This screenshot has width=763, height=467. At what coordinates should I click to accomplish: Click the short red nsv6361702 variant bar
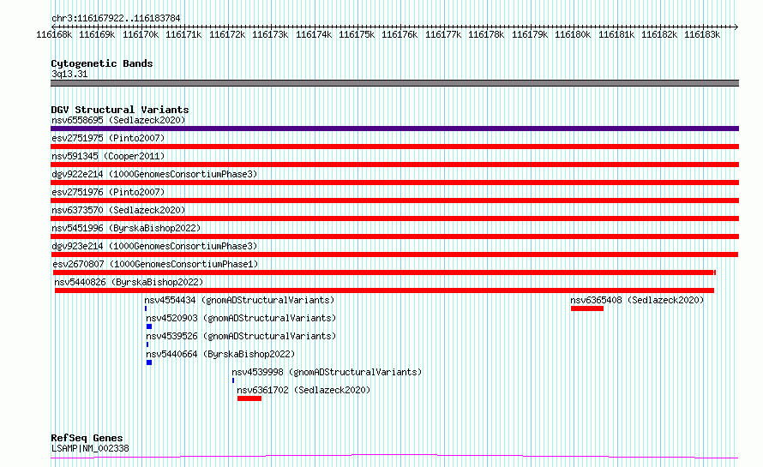[x=249, y=398]
